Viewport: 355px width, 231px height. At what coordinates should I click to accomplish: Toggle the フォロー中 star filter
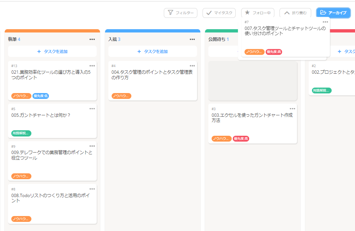click(258, 13)
